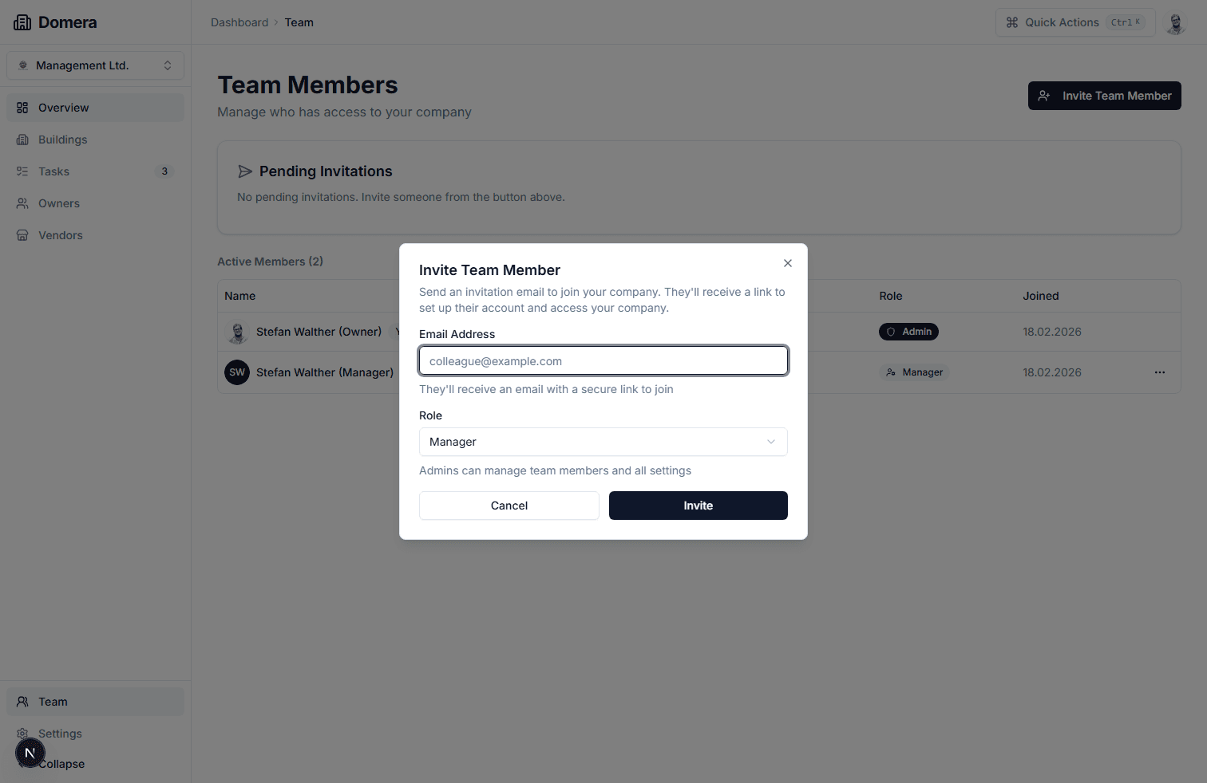Screen dimensions: 1207x783
Task: Select the Tasks icon in sidebar
Action: (23, 171)
